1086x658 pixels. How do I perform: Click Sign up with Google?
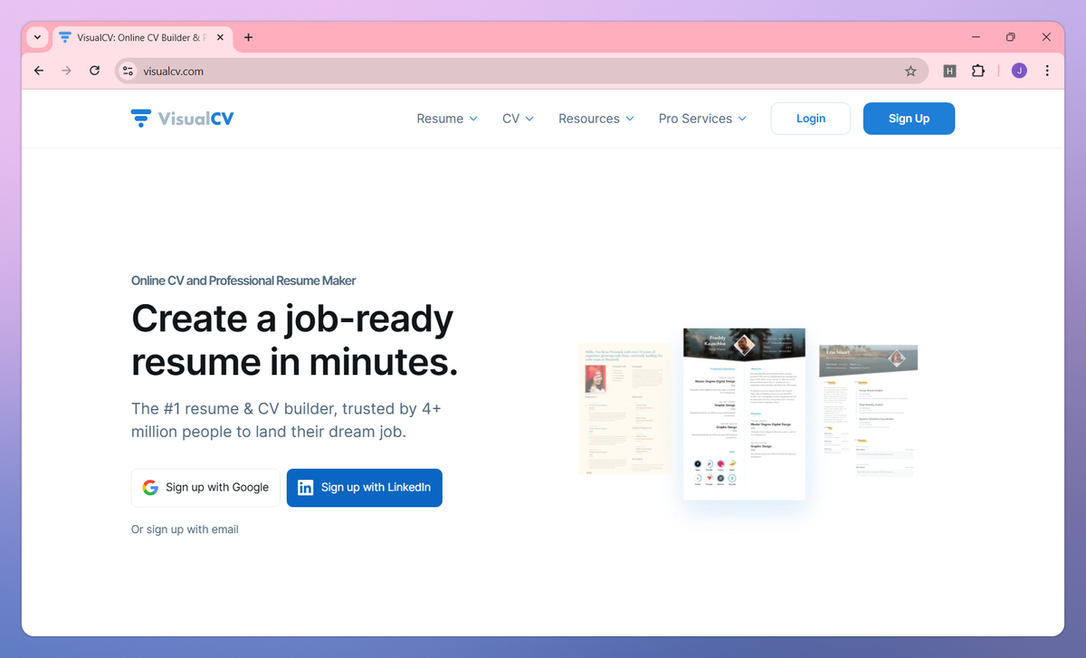click(x=205, y=488)
